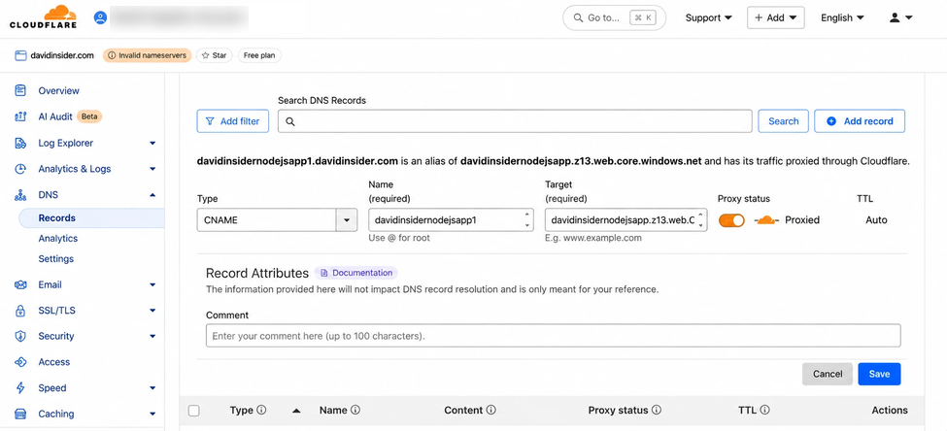Click the DNS network icon in sidebar
947x431 pixels.
point(20,195)
